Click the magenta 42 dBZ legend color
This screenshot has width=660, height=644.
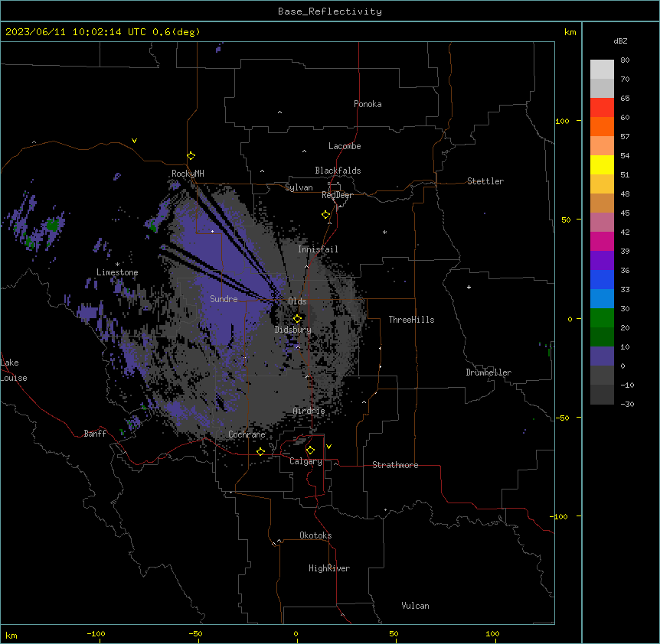coord(602,241)
